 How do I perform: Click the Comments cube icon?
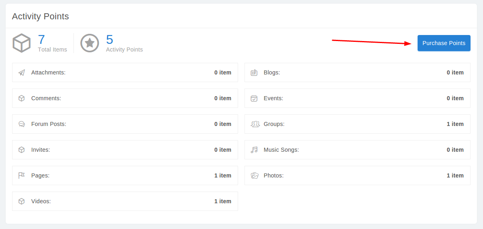click(22, 98)
